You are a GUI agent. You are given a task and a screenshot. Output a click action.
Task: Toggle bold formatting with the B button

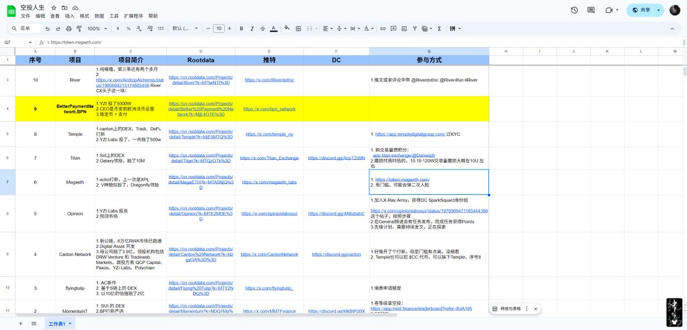tap(242, 28)
